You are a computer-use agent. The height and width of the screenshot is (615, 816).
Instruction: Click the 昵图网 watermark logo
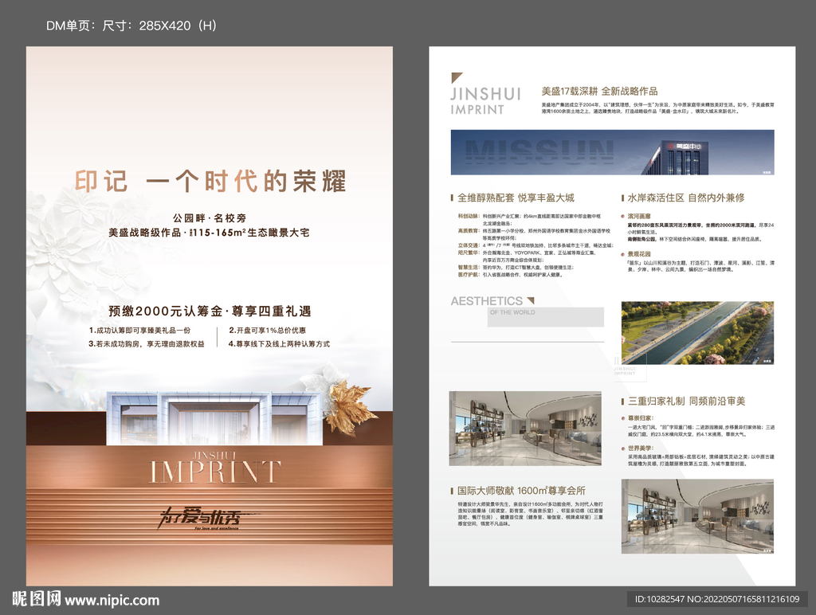[x=35, y=599]
